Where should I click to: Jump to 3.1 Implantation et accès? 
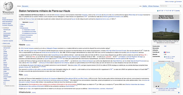[28, 30]
